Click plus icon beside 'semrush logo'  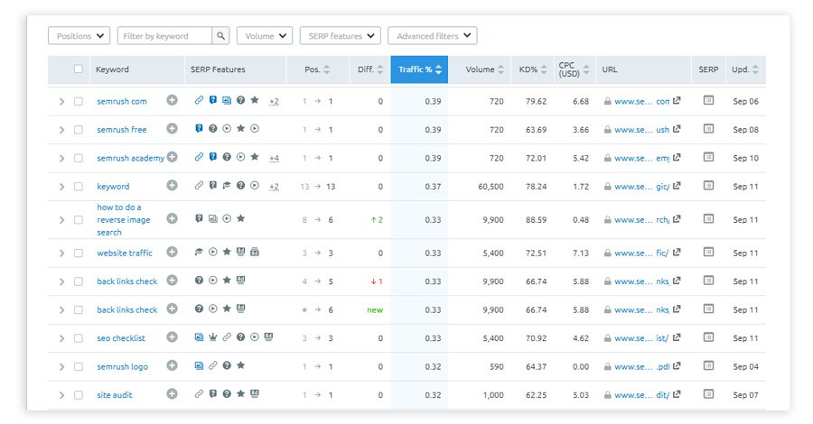(x=173, y=365)
